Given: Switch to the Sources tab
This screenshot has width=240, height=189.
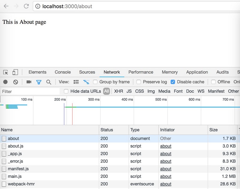Looking at the screenshot, I should [87, 72].
